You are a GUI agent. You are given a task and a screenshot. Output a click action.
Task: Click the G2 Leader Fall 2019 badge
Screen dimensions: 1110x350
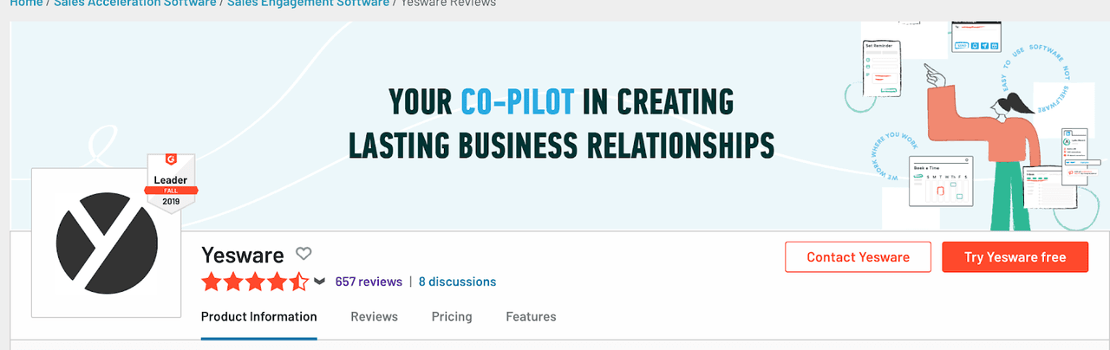pos(171,183)
